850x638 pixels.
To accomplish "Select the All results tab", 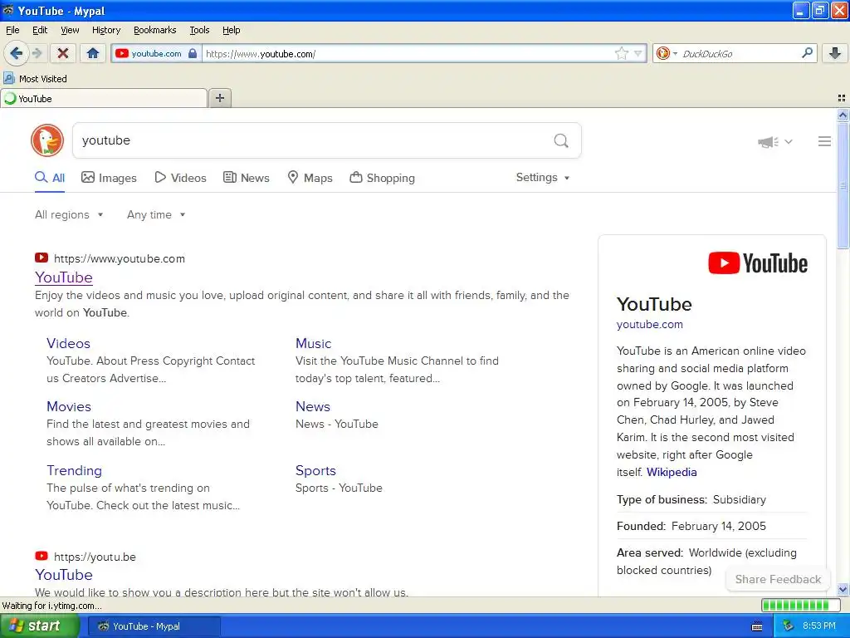I will point(50,178).
